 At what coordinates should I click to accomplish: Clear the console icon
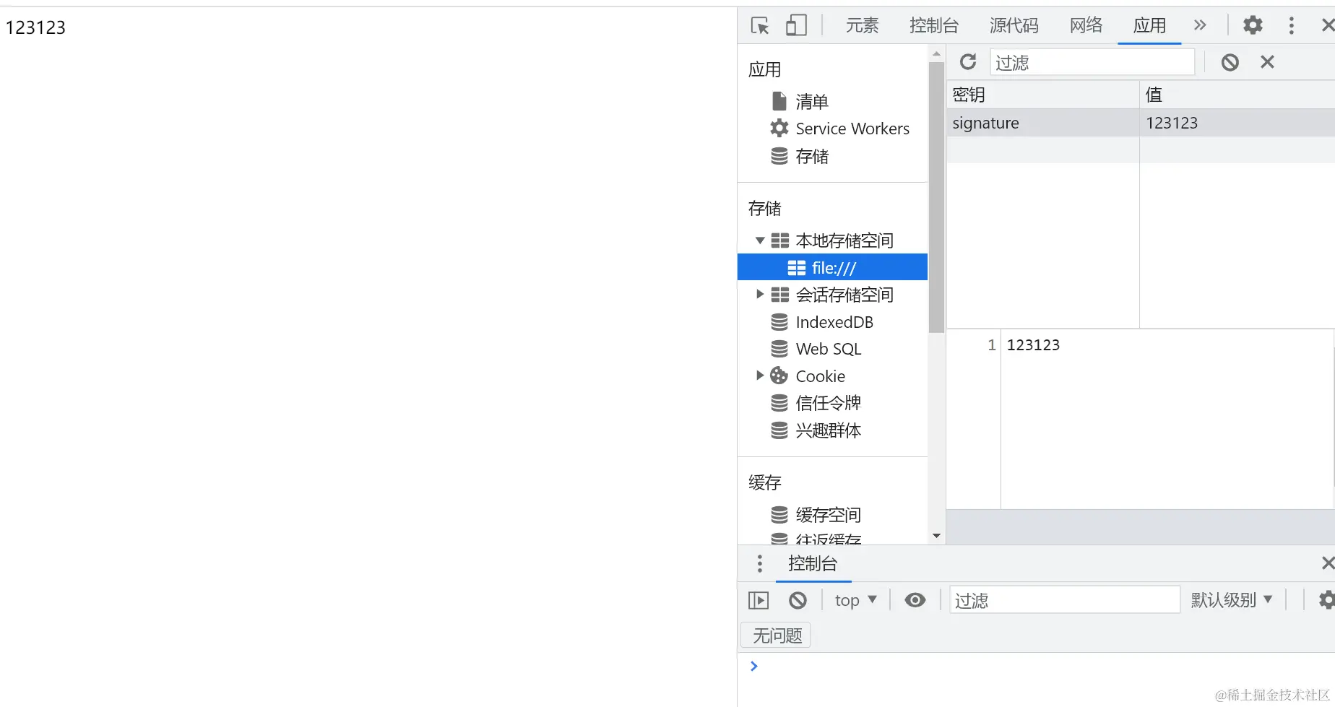[x=798, y=600]
